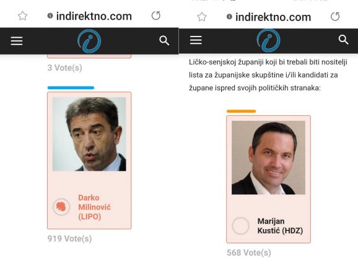Click Marijan Kustić candidate photo

coord(268,157)
